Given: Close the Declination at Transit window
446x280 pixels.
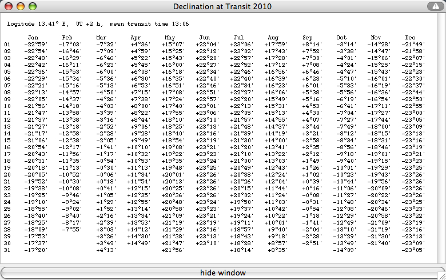Looking at the screenshot, I should click(x=9, y=6).
